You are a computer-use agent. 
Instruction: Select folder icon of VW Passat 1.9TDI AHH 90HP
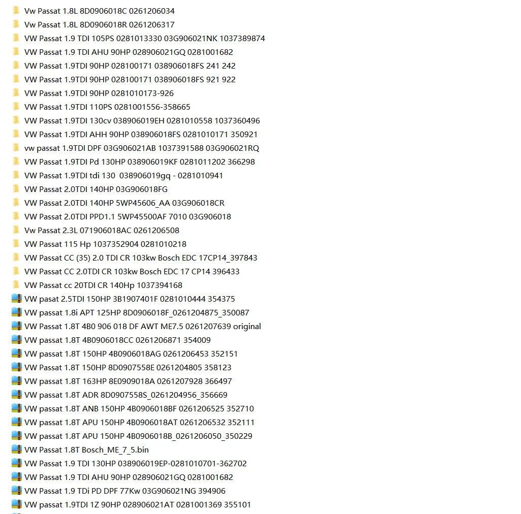16,134
